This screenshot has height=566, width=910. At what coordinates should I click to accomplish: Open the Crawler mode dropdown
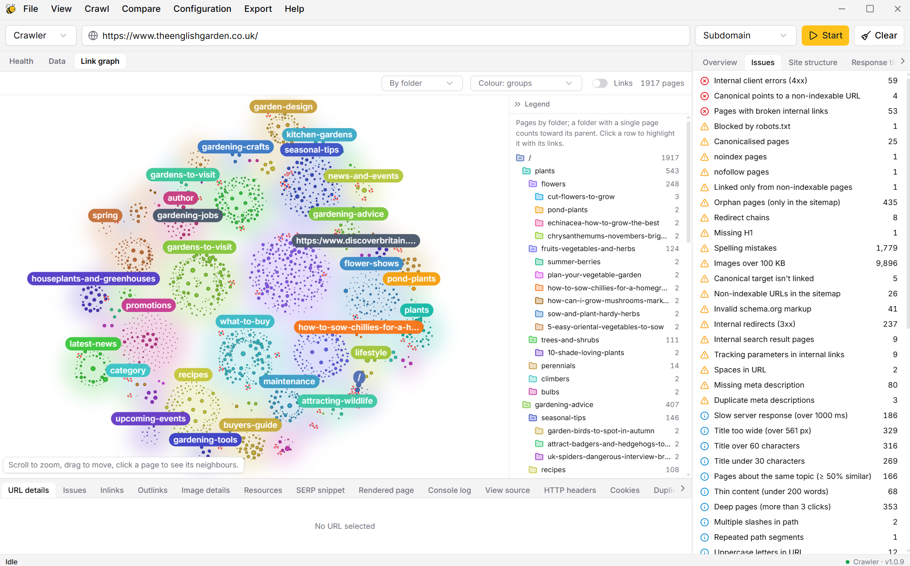pyautogui.click(x=41, y=36)
